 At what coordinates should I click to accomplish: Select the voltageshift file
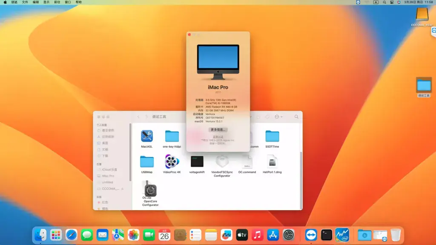click(x=197, y=161)
